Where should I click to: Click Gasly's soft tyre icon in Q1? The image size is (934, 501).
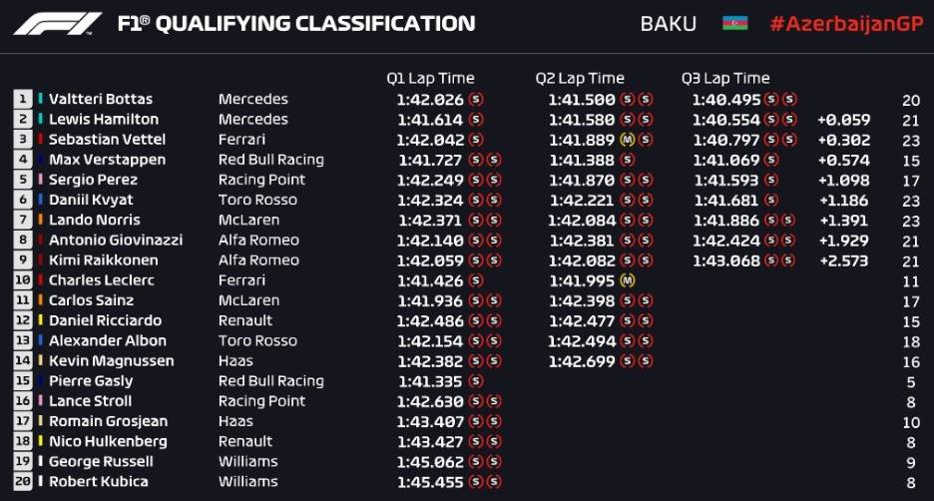[x=475, y=380]
